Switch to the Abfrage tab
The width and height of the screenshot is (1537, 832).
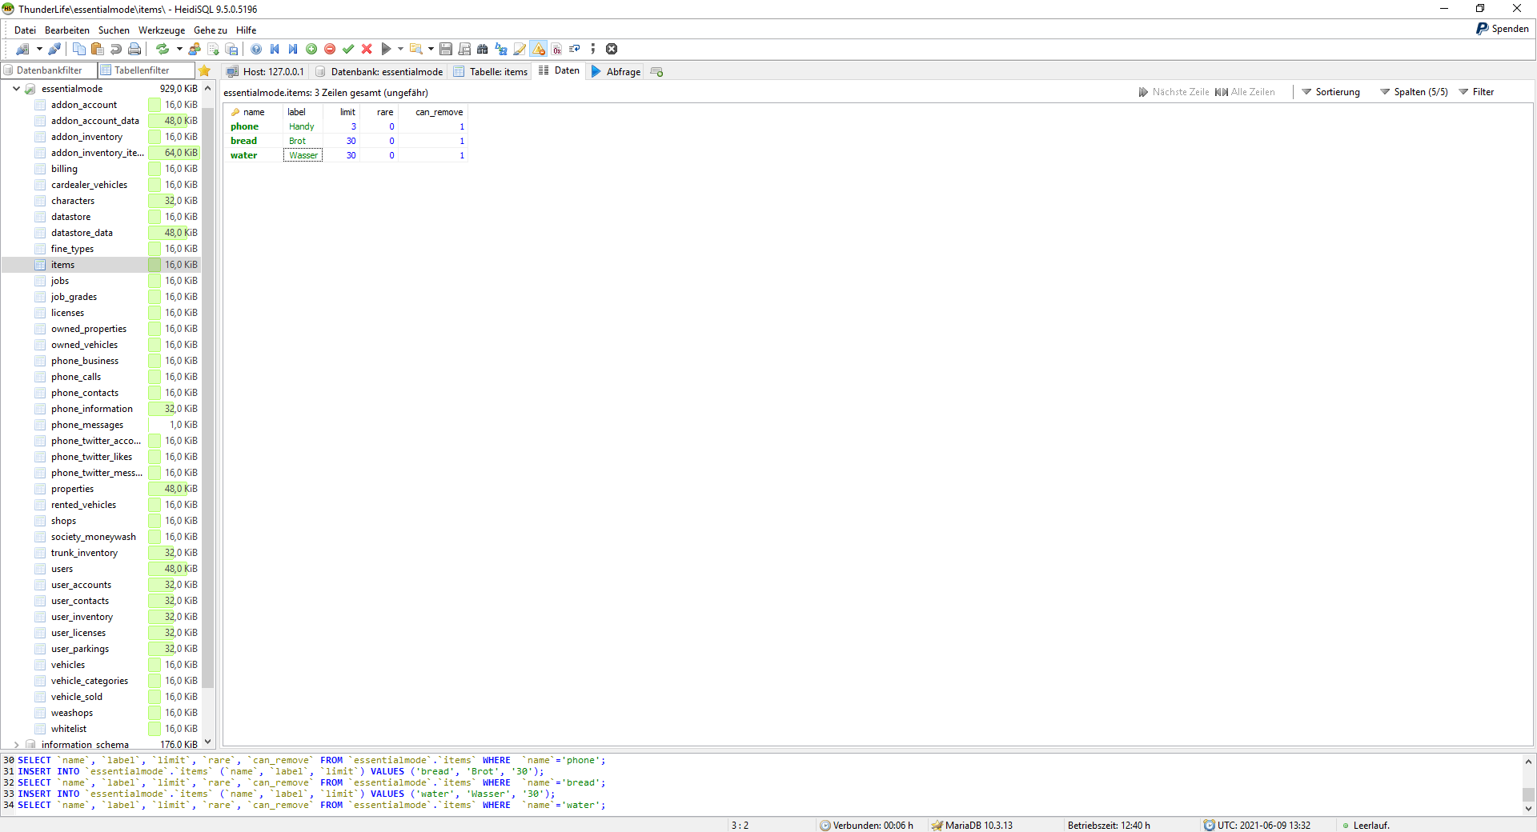click(x=616, y=71)
